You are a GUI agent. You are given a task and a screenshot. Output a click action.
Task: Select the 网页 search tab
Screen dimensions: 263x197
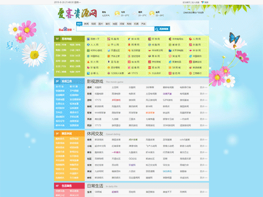[79, 24]
